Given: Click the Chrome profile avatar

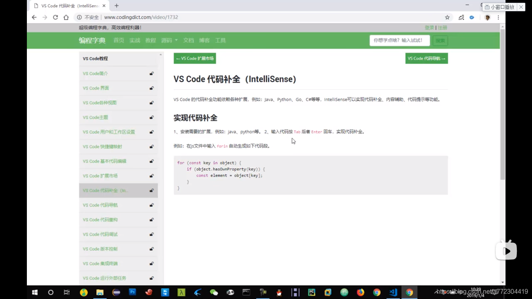Looking at the screenshot, I should tap(487, 17).
